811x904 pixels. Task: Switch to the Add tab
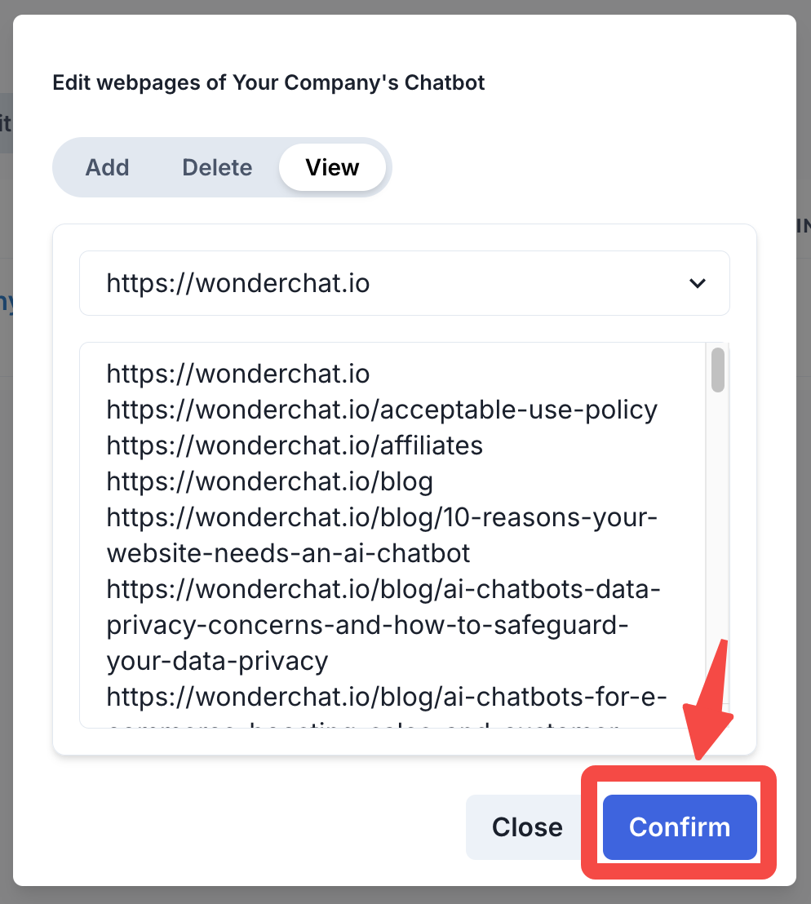point(107,168)
